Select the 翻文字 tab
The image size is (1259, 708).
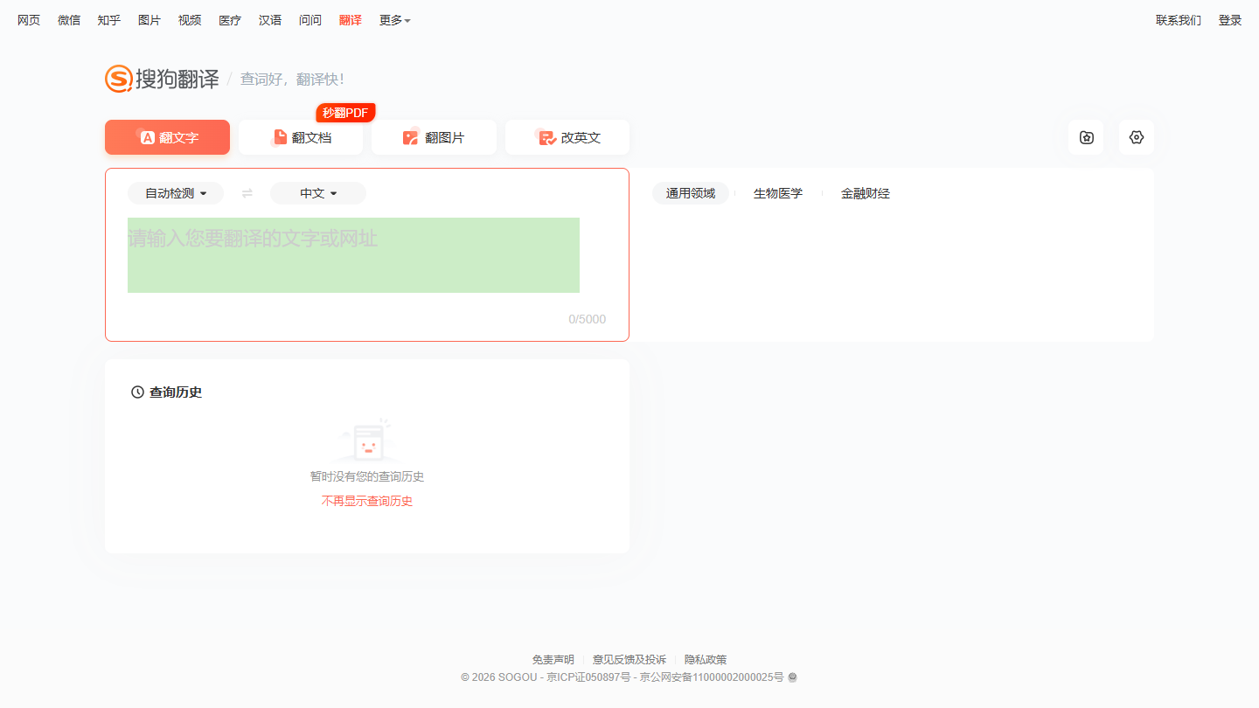[167, 137]
